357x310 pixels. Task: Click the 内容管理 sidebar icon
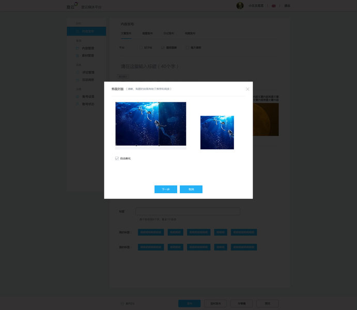click(77, 48)
